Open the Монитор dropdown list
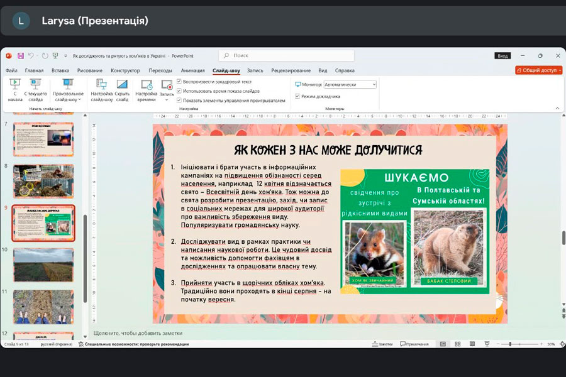Image resolution: width=566 pixels, height=377 pixels. (373, 84)
